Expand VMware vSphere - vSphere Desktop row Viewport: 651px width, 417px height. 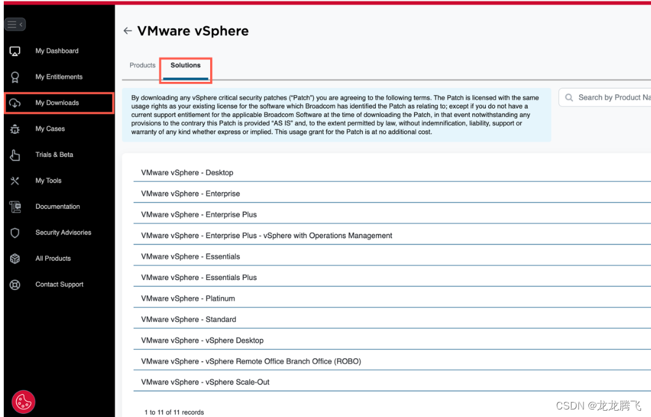392,340
